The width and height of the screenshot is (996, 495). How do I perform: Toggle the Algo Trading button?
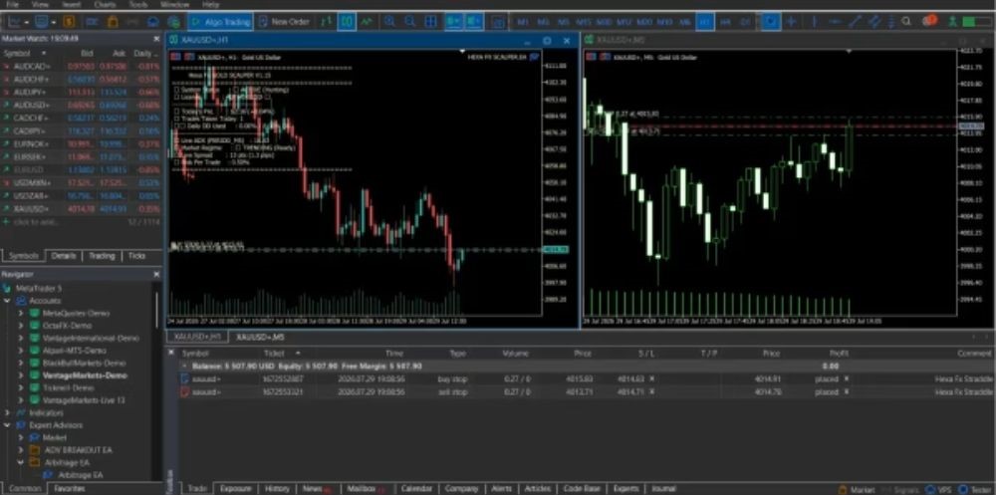220,22
